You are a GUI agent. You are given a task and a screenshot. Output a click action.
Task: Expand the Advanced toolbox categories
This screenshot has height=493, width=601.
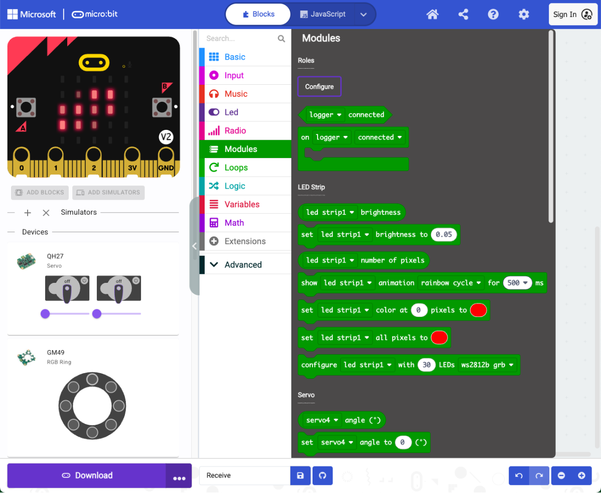click(243, 264)
